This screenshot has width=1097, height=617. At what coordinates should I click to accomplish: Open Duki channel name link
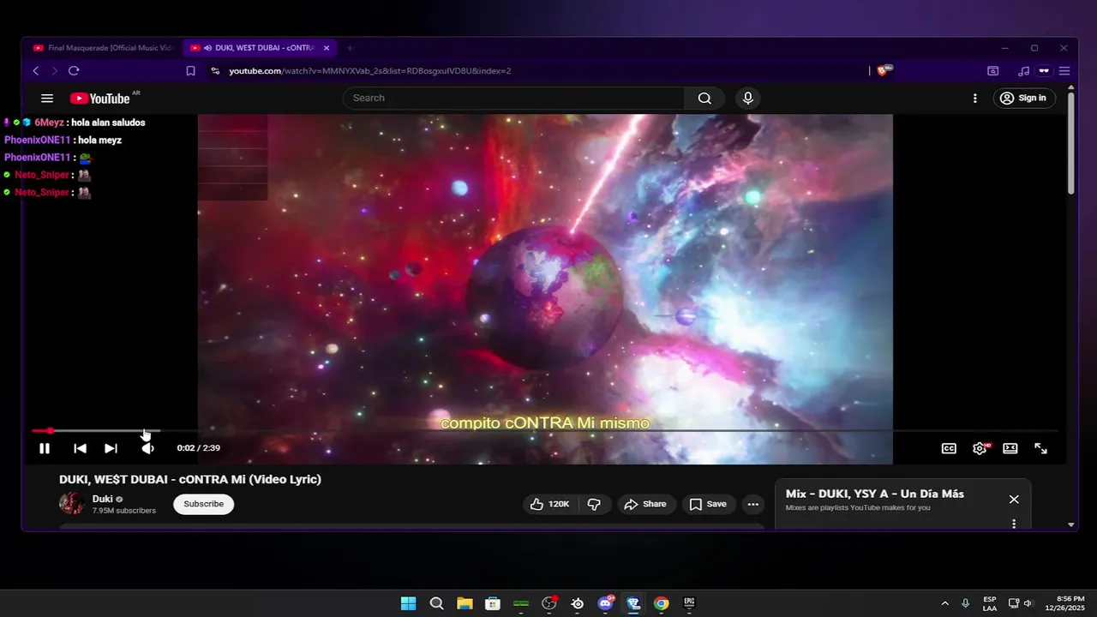tap(103, 499)
